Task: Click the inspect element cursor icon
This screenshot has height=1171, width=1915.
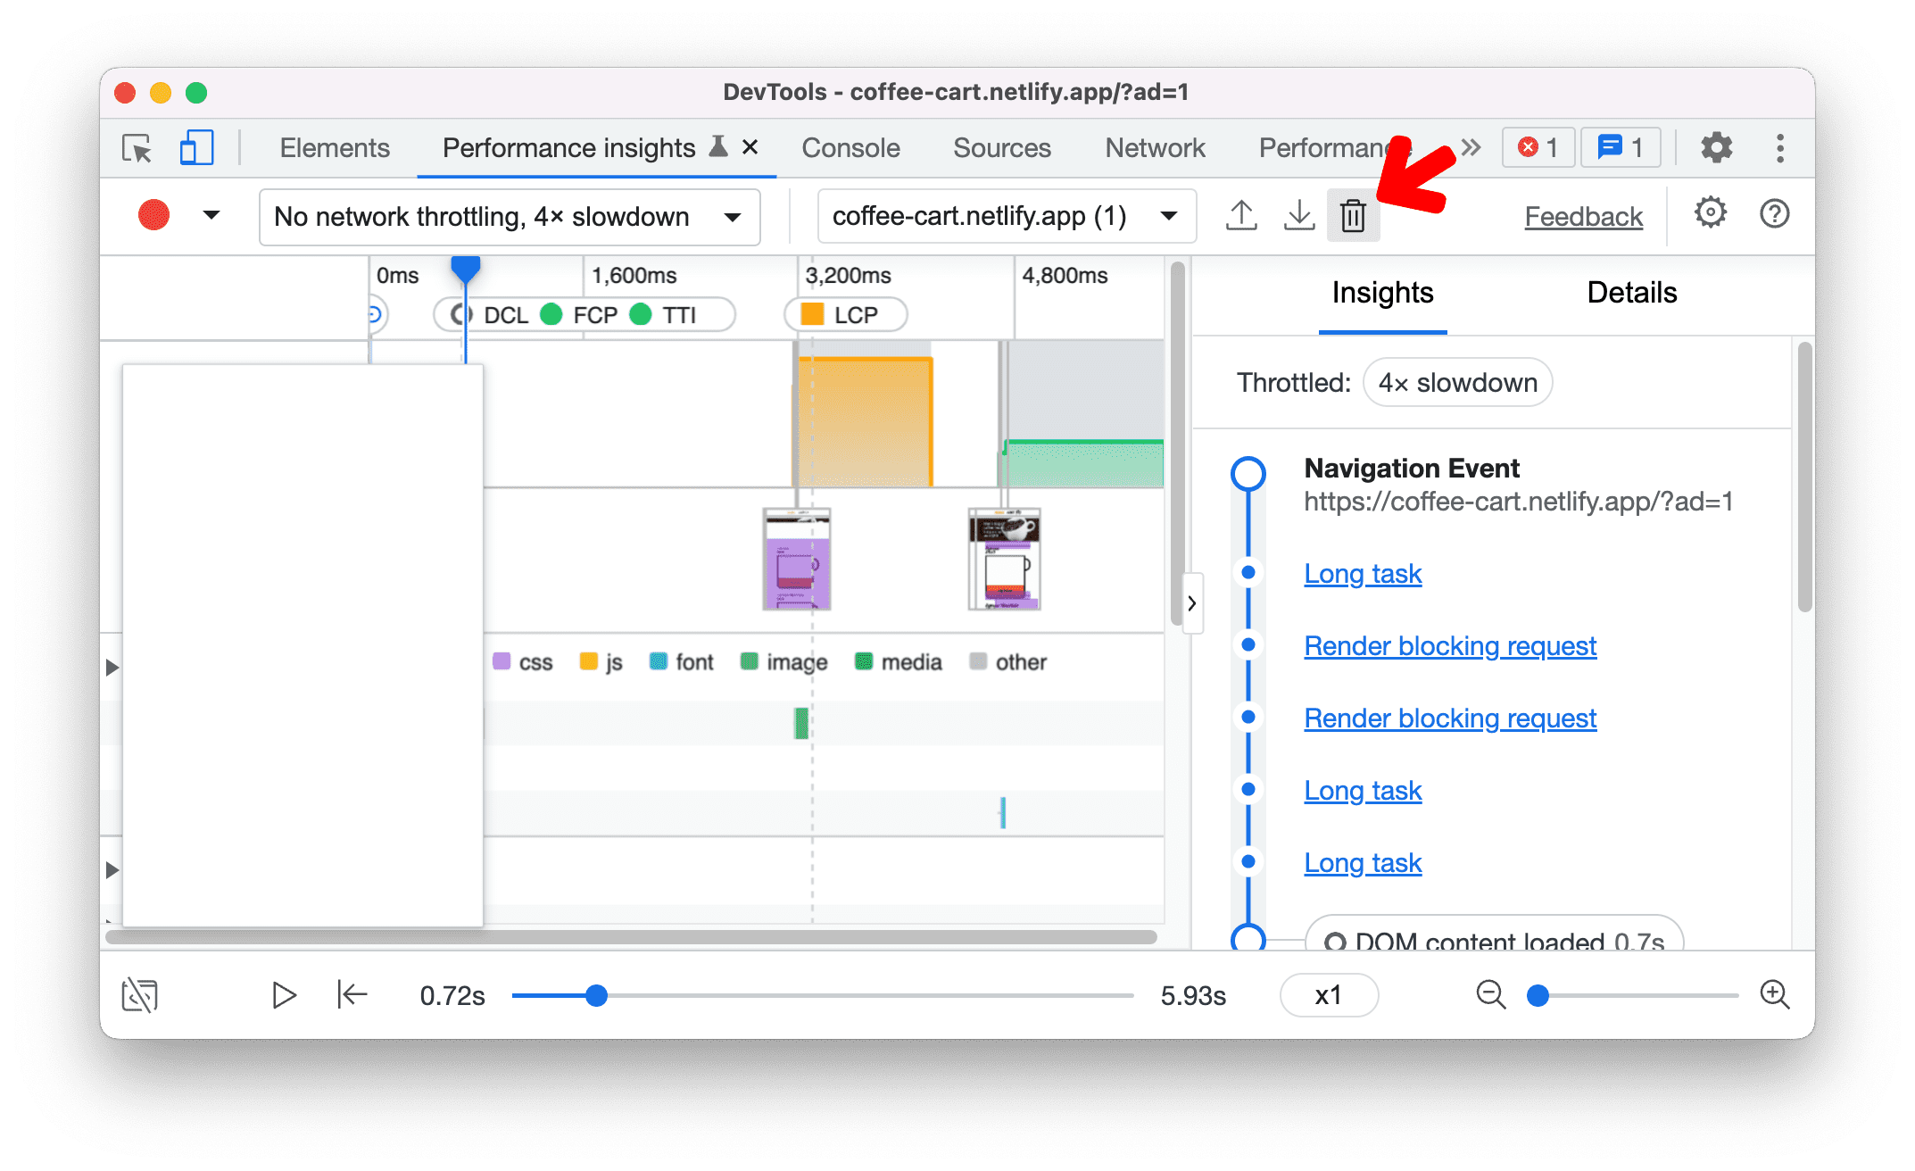Action: pyautogui.click(x=137, y=148)
